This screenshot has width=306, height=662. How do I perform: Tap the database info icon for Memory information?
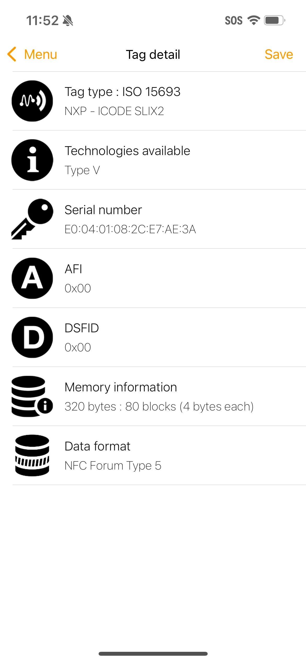pos(32,396)
